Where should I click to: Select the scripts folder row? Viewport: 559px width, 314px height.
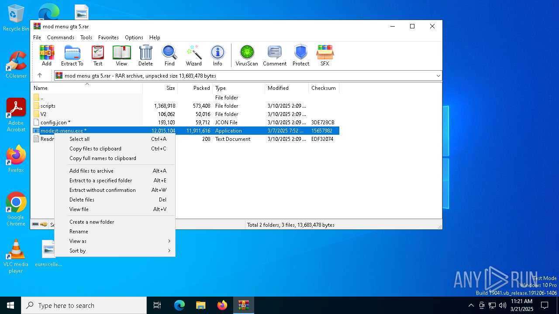(185, 106)
